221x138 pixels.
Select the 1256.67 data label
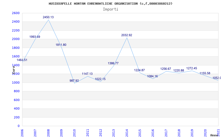point(165,69)
